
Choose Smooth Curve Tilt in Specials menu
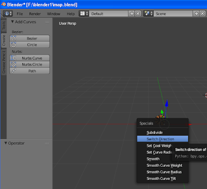(x=162, y=179)
